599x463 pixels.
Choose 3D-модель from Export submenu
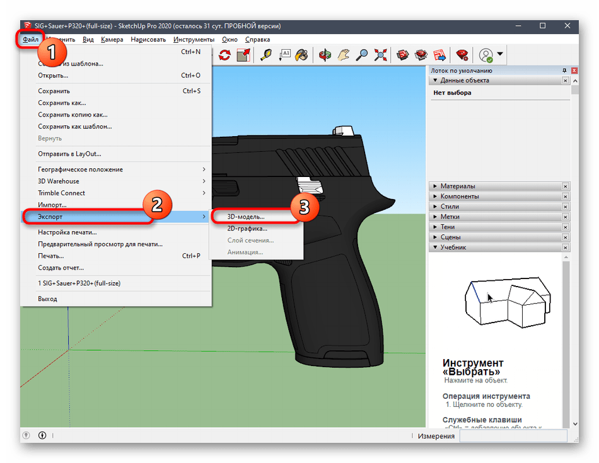(246, 217)
